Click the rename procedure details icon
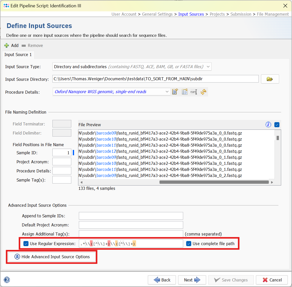 click(x=194, y=92)
